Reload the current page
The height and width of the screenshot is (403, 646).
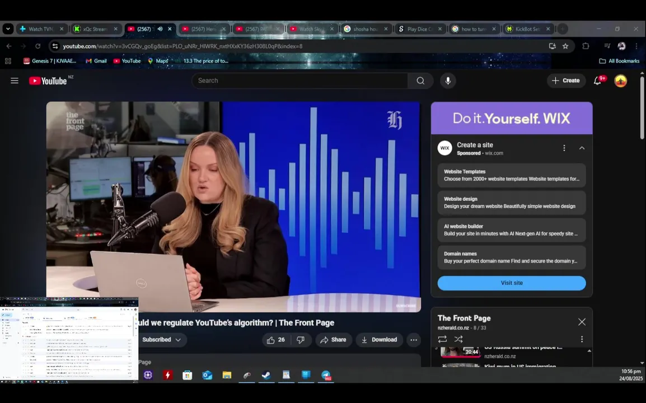tap(38, 46)
